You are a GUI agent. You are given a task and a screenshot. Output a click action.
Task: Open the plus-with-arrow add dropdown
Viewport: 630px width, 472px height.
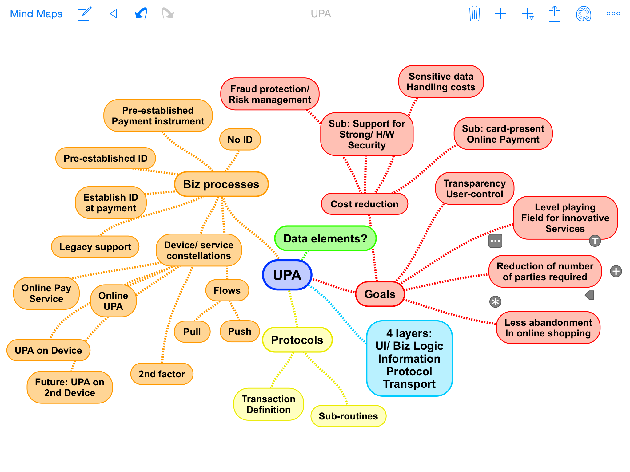(528, 14)
